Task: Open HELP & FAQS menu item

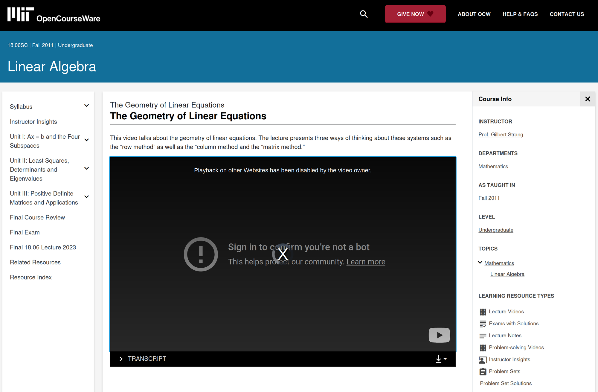Action: tap(520, 14)
